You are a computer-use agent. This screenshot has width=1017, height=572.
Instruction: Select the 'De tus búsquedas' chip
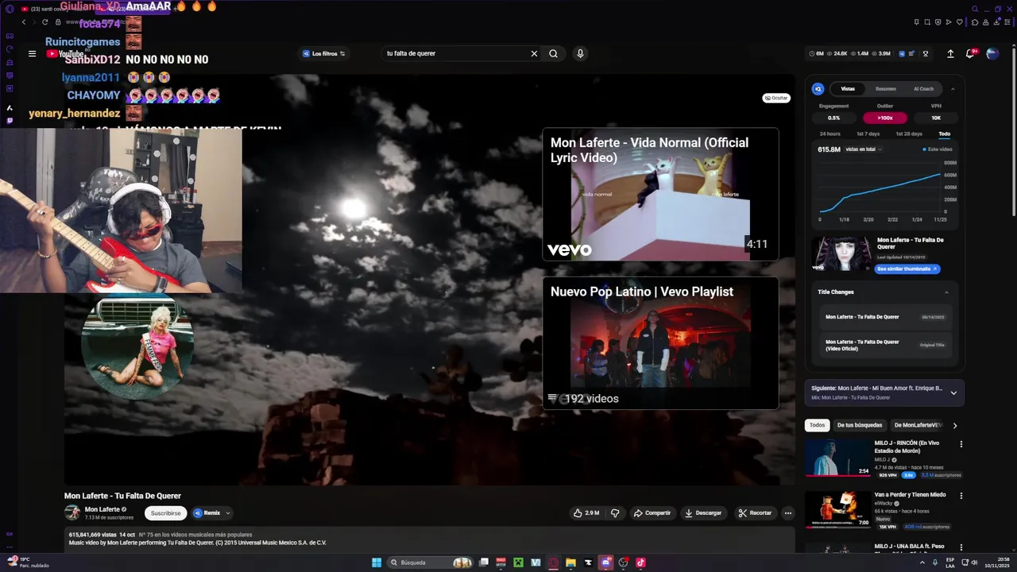860,425
